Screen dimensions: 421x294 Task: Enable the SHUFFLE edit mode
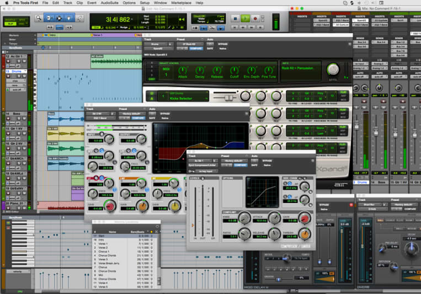(x=10, y=20)
